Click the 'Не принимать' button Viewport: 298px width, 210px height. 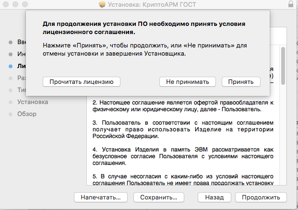pyautogui.click(x=188, y=82)
